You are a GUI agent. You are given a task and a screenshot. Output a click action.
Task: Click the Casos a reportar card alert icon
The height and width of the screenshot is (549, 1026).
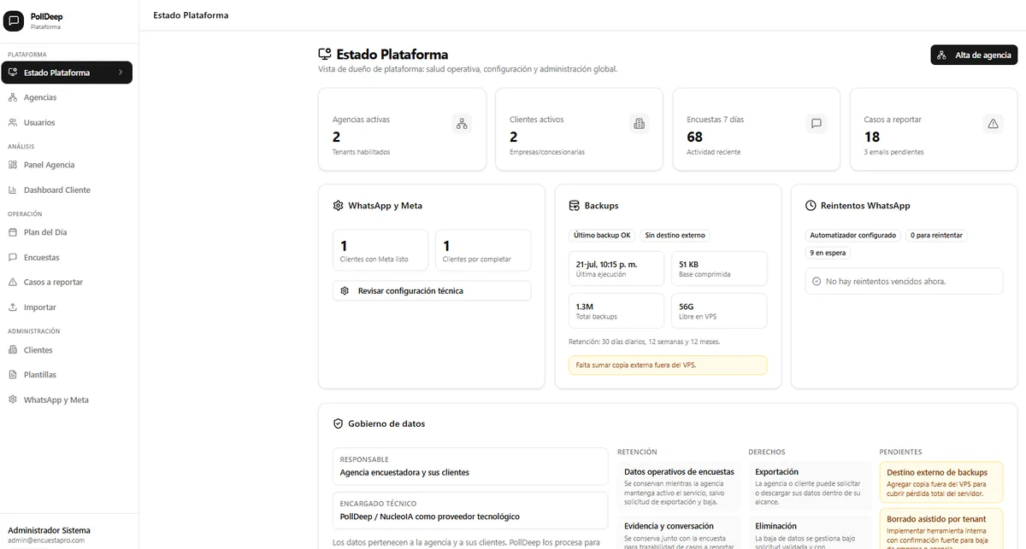994,124
